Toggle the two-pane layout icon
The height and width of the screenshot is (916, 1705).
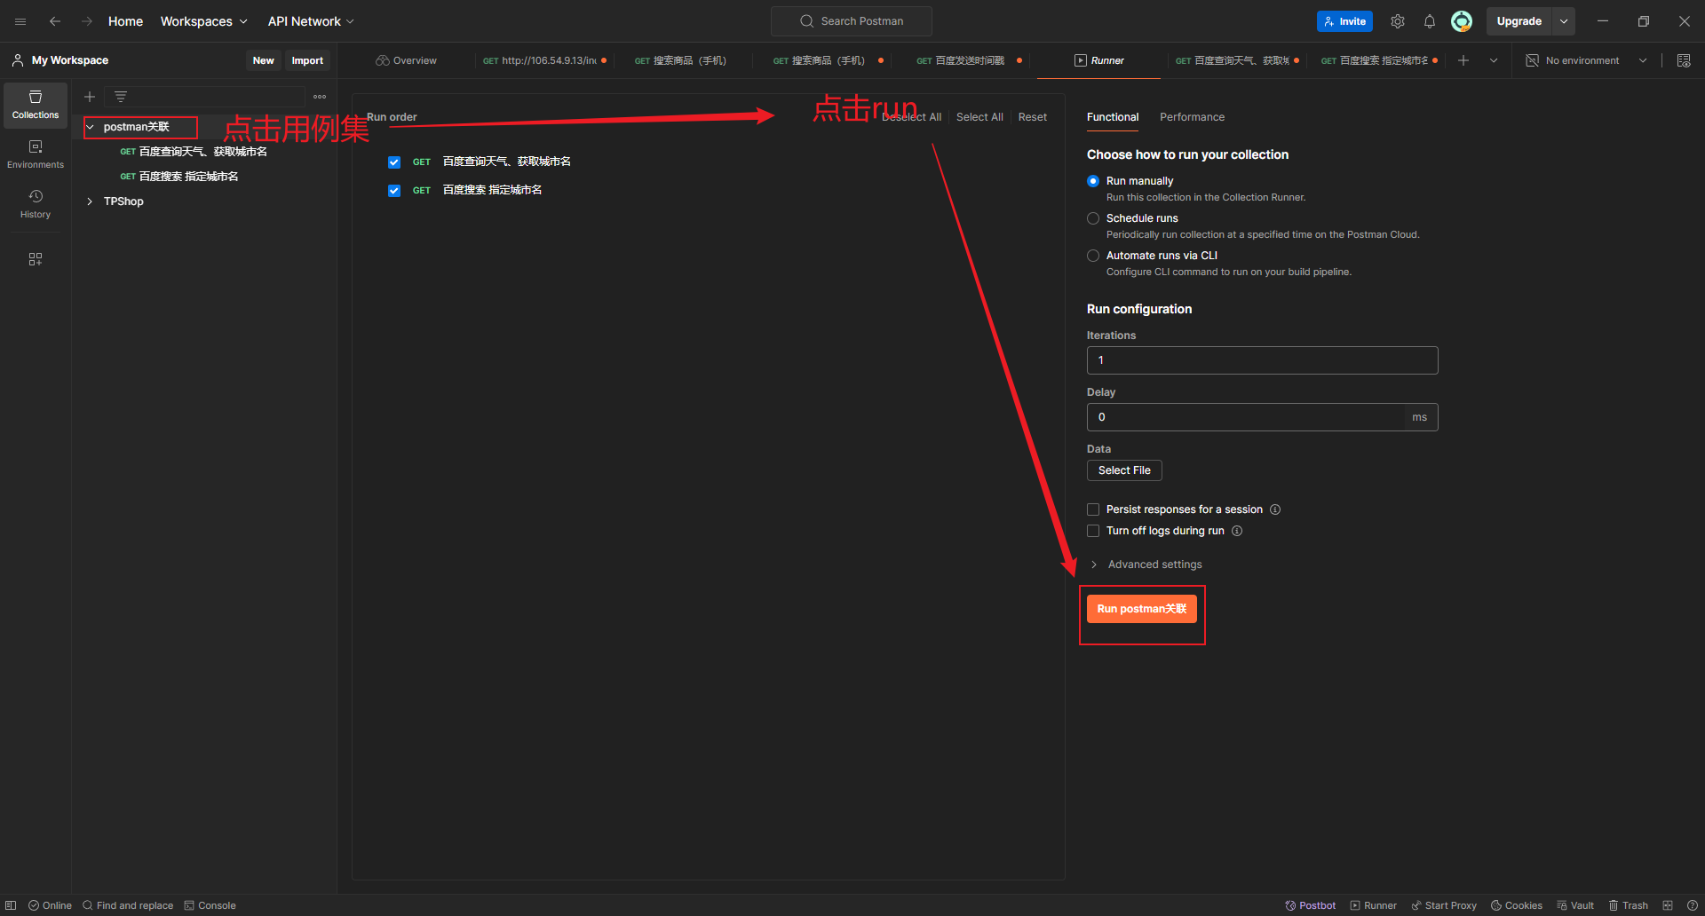pos(1668,905)
